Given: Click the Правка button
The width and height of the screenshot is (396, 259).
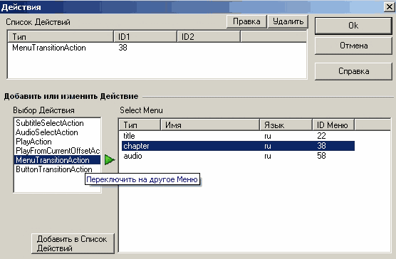Looking at the screenshot, I should coord(246,21).
